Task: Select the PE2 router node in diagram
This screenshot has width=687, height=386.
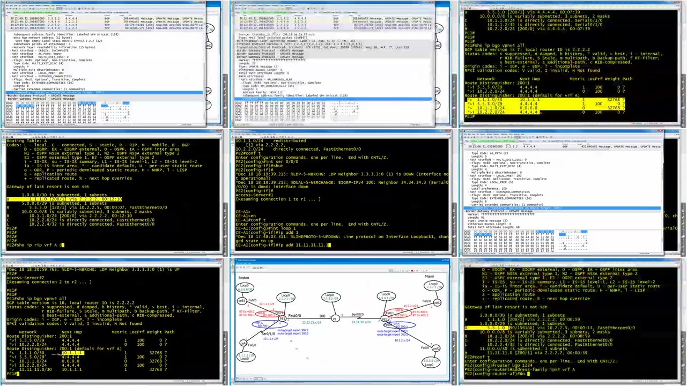Action: 385,318
